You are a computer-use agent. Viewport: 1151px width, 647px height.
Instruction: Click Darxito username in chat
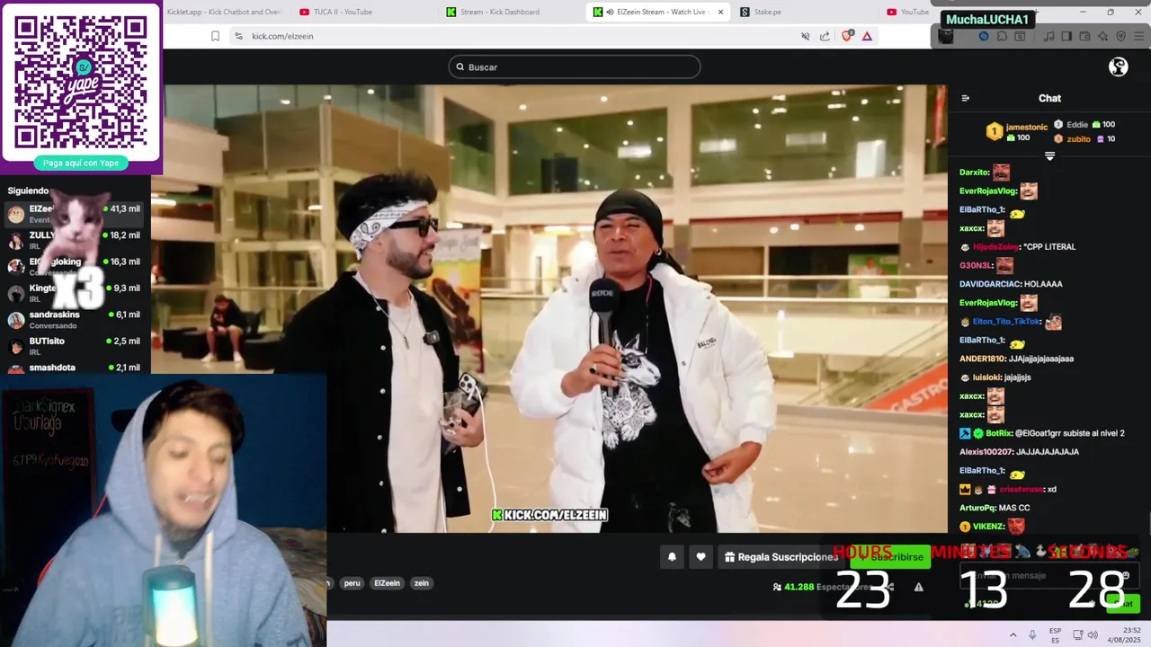click(974, 173)
